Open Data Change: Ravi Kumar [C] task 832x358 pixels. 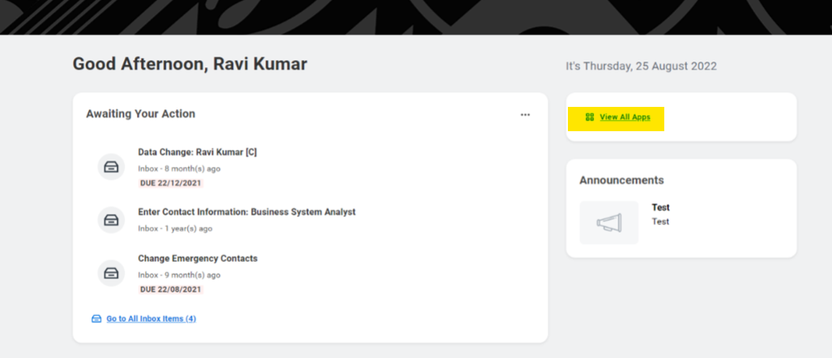click(x=197, y=152)
